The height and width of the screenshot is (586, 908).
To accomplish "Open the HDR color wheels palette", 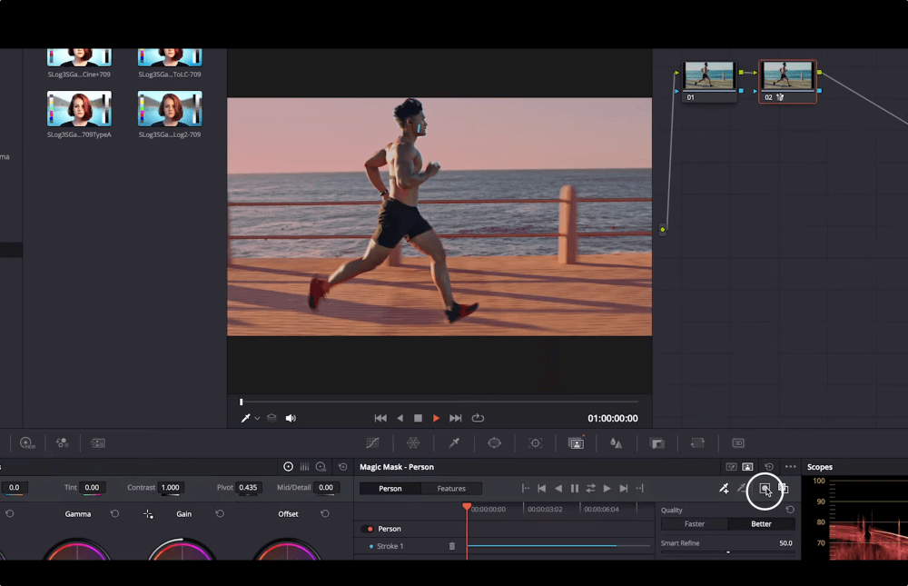I will point(27,442).
